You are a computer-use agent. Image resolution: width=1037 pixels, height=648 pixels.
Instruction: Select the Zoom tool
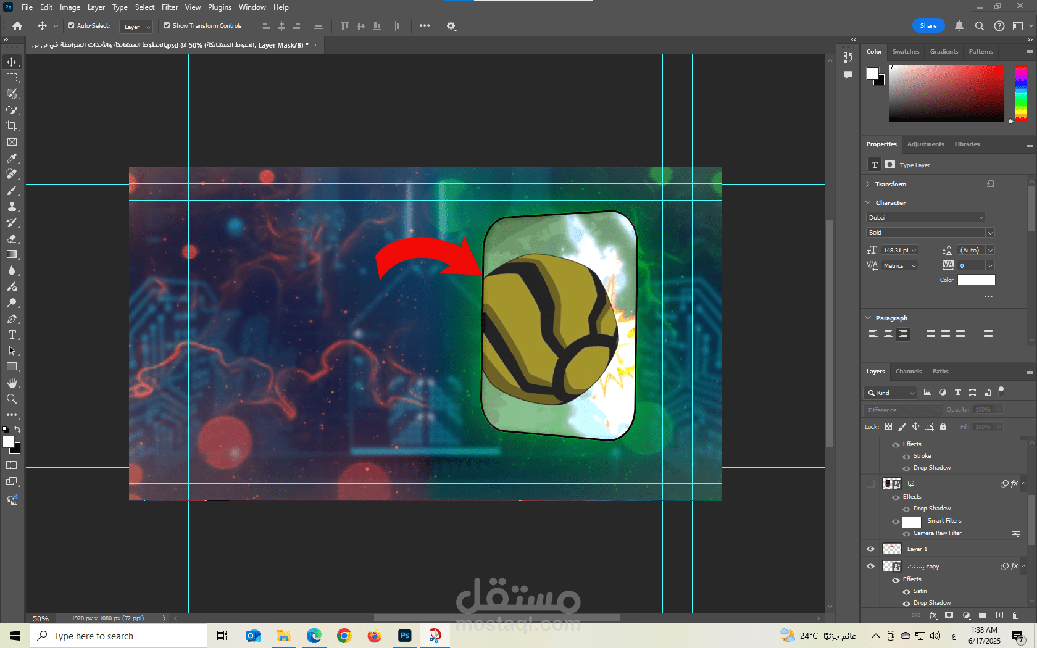(x=12, y=399)
